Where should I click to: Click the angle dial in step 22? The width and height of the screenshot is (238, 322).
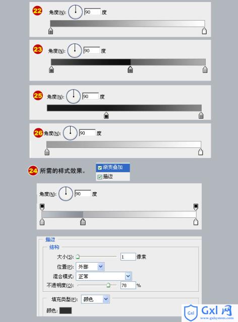[x=76, y=12]
